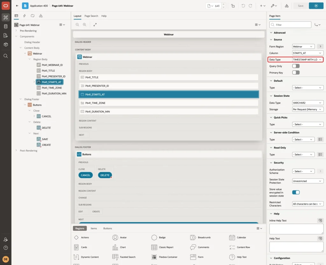
Task: Open Session State Data Type VARCHAR2 dropdown
Action: pos(308,103)
